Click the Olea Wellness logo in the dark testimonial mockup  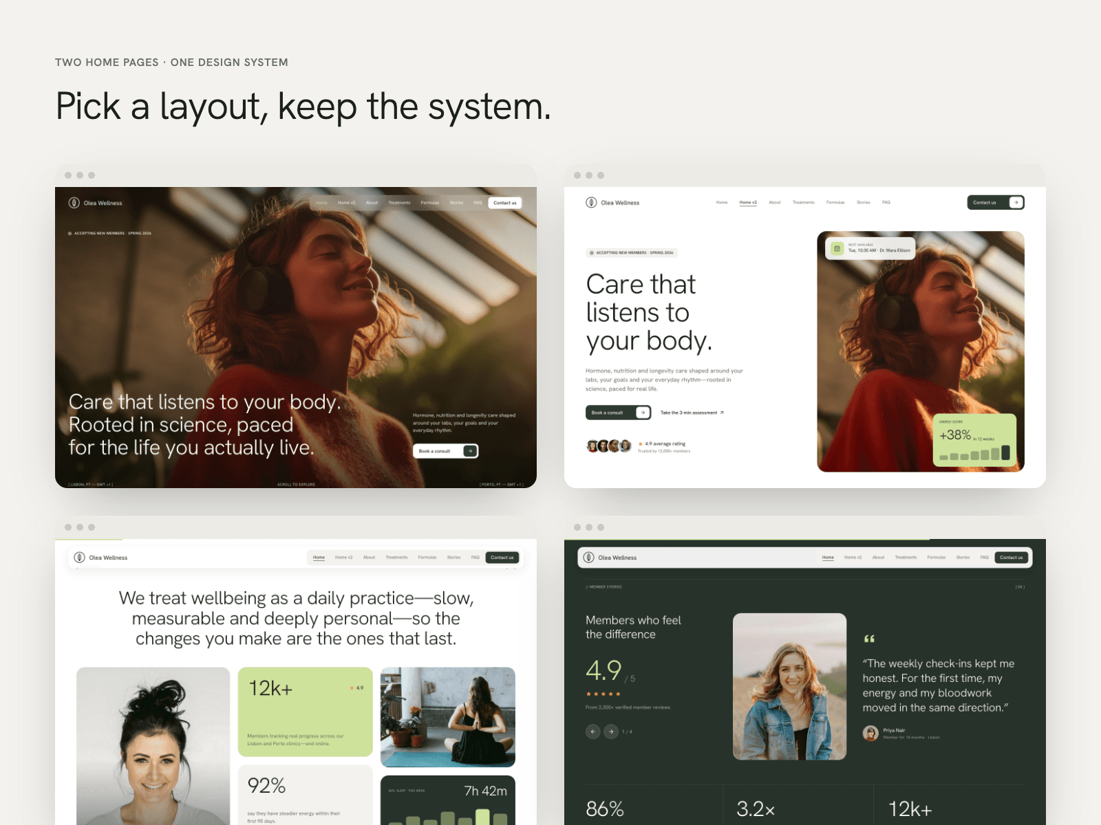610,558
